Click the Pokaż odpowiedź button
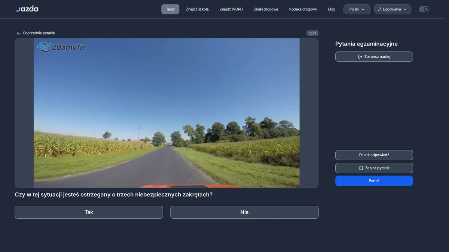 pos(374,155)
